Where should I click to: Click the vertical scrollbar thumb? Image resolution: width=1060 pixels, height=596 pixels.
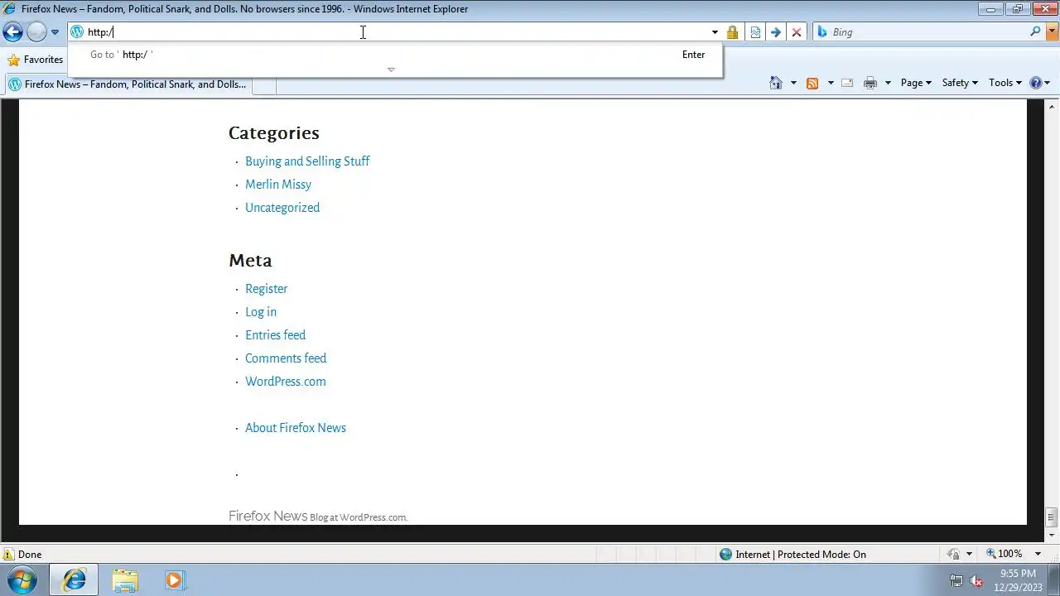coord(1052,517)
